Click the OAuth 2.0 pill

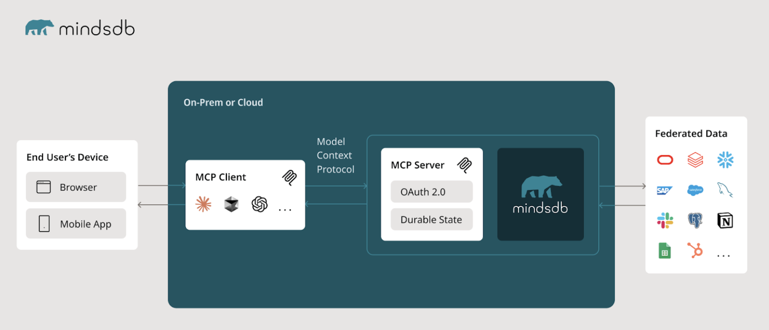432,191
